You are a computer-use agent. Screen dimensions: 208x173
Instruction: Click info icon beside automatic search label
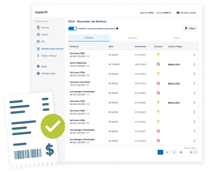tap(117, 28)
